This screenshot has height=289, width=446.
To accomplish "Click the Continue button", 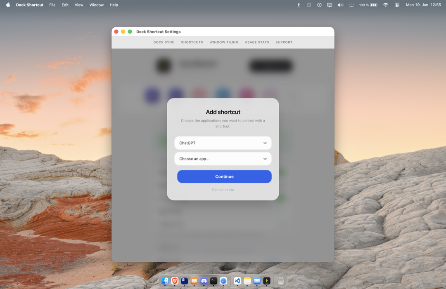I will point(224,176).
